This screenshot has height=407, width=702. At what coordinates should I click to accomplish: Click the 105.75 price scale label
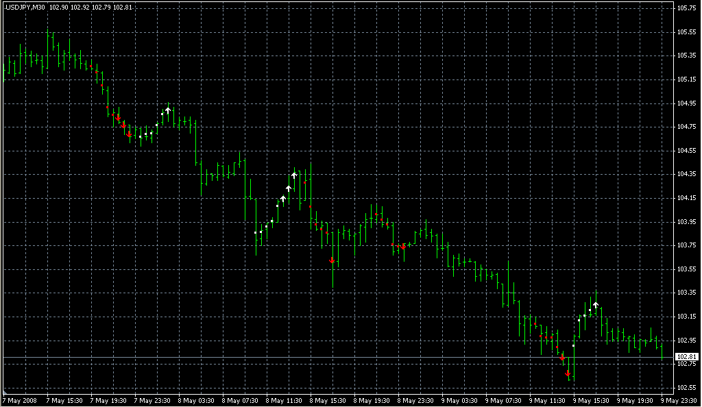point(686,8)
